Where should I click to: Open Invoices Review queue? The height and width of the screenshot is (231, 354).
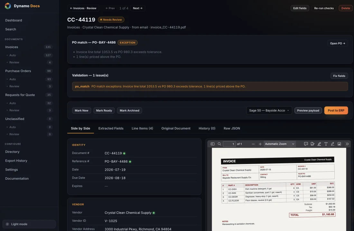click(29, 62)
